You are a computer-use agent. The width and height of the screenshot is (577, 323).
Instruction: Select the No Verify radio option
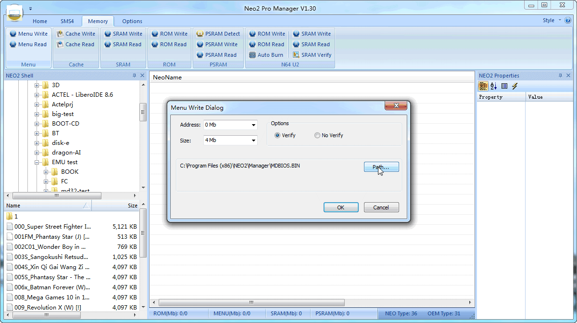click(x=317, y=135)
